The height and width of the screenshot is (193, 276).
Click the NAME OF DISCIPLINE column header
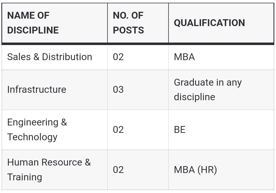[x=33, y=23]
